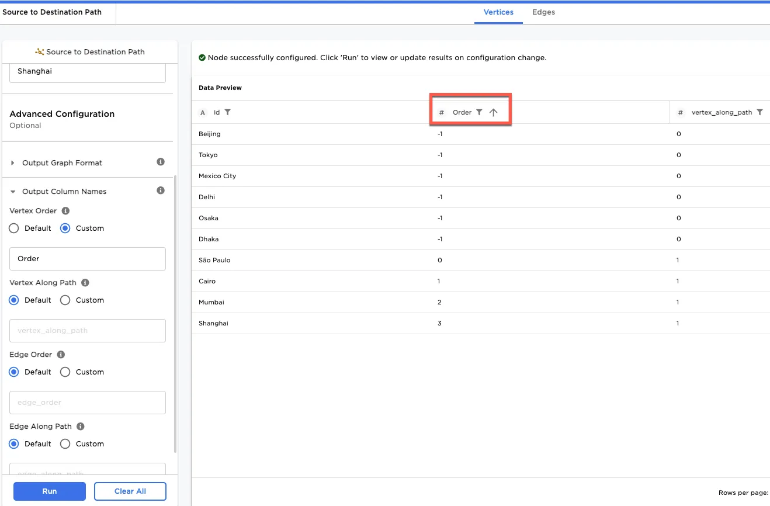The image size is (770, 506).
Task: Click the filter icon on the Order column
Action: coord(480,112)
